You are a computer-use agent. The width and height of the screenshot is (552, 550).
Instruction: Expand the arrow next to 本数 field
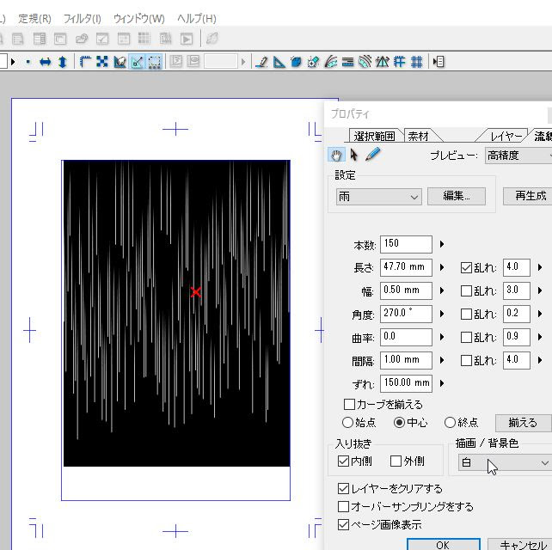point(442,244)
